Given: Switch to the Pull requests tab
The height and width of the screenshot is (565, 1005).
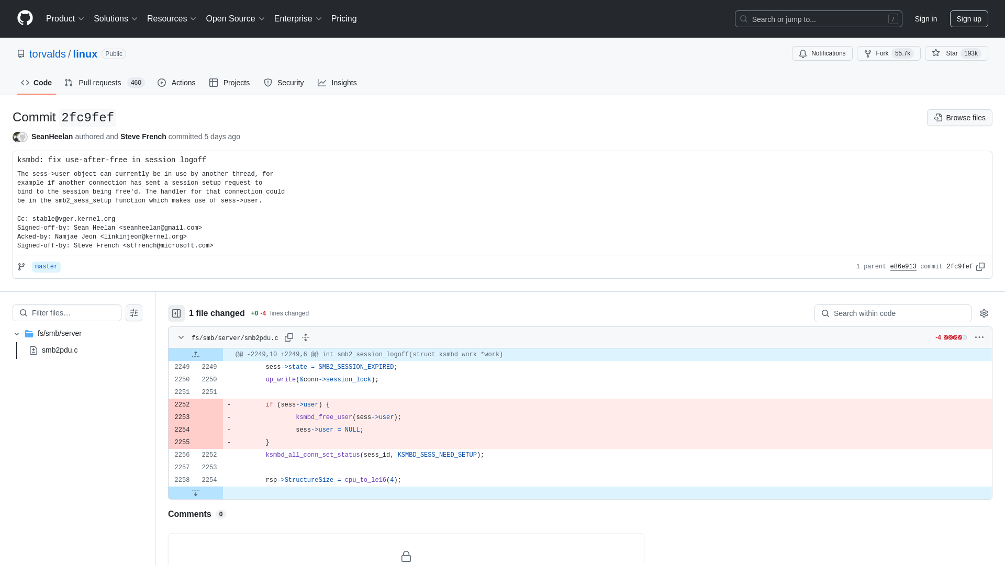Looking at the screenshot, I should (x=105, y=83).
